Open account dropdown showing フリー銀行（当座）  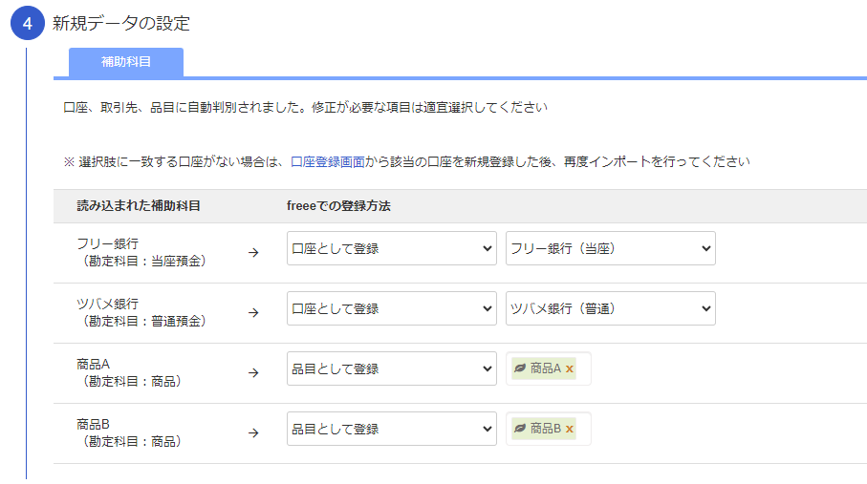(x=611, y=248)
